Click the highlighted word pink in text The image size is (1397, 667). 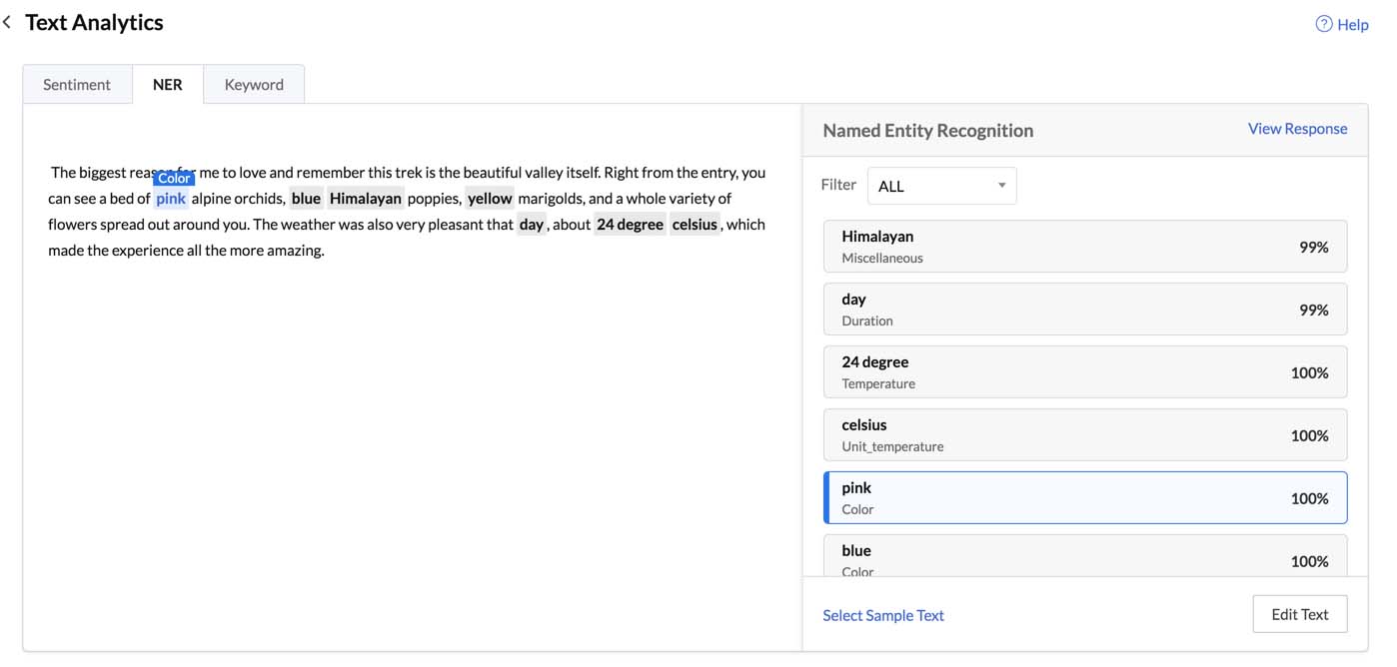[x=171, y=199]
